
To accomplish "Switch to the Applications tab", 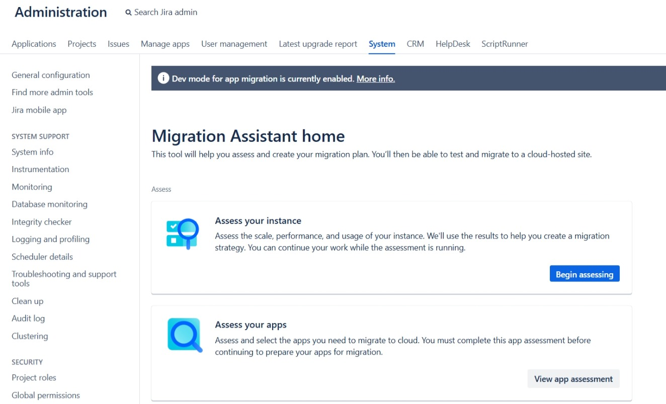I will tap(34, 44).
